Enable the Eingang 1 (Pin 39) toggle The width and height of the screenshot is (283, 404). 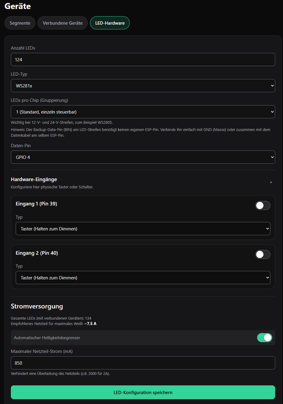(x=263, y=205)
